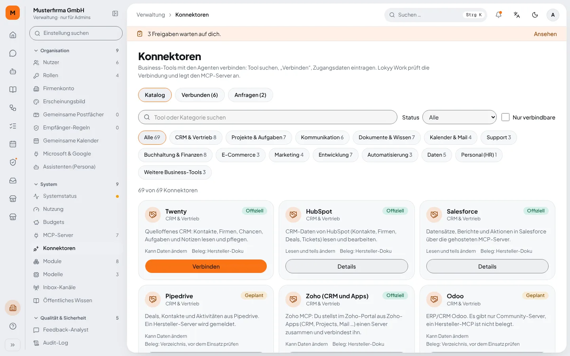570x356 pixels.
Task: Open Nutzer in sidebar
Action: point(76,62)
